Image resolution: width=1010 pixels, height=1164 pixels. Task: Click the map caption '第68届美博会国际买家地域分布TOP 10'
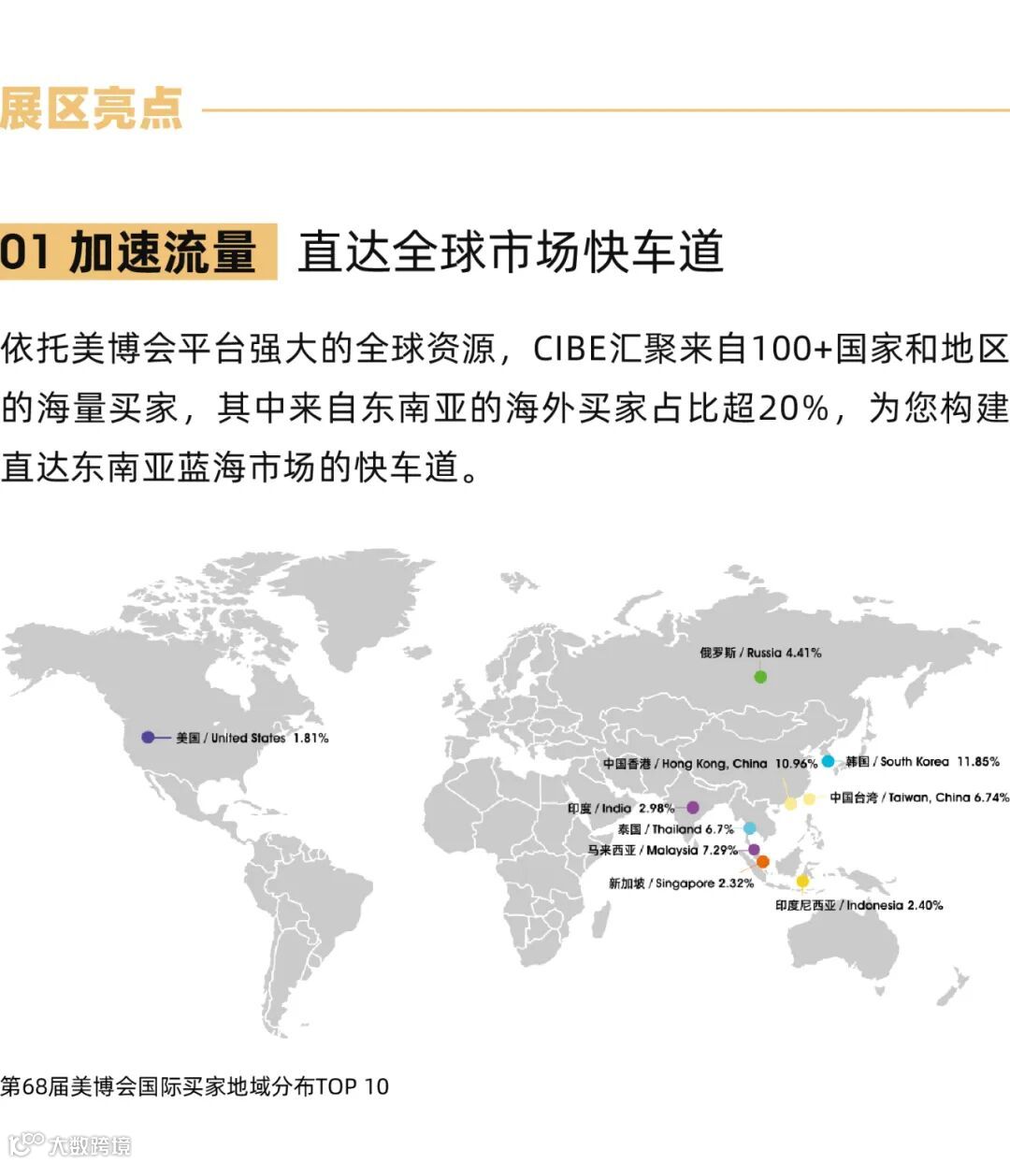[195, 1086]
